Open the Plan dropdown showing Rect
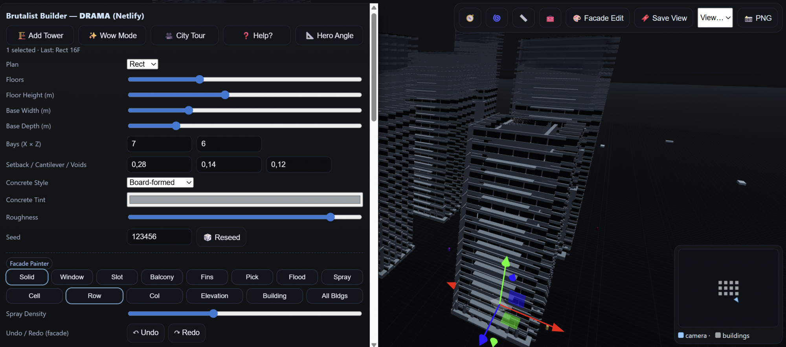The image size is (786, 347). click(x=142, y=64)
